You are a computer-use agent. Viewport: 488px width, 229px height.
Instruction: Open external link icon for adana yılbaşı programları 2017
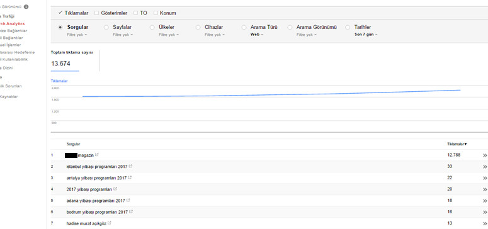pos(128,200)
